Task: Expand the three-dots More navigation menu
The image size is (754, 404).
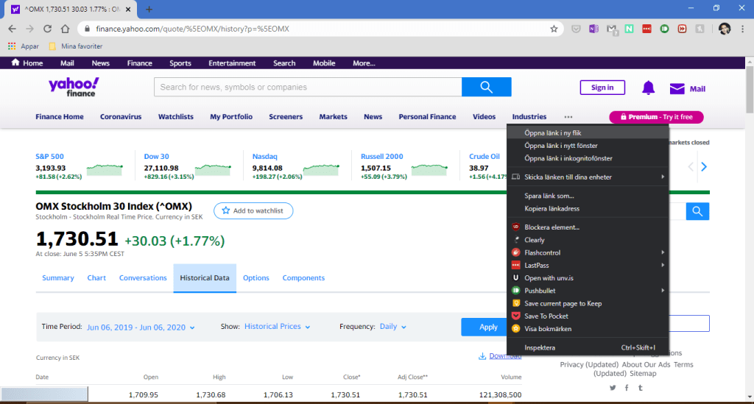Action: click(568, 117)
